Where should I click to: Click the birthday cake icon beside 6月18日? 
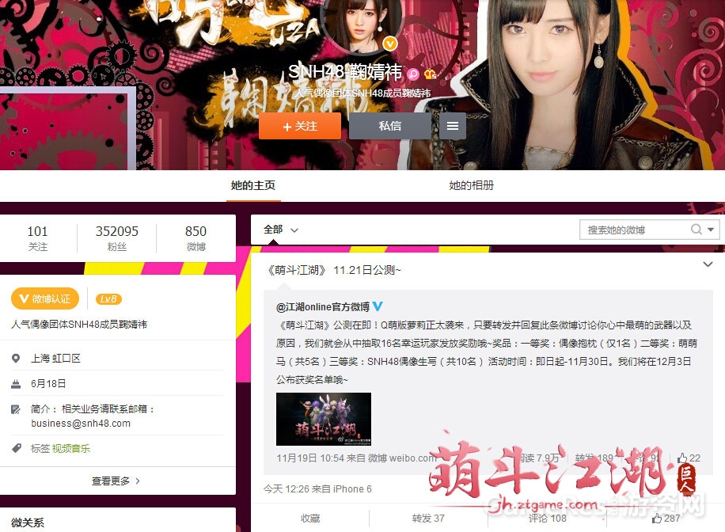pos(16,383)
